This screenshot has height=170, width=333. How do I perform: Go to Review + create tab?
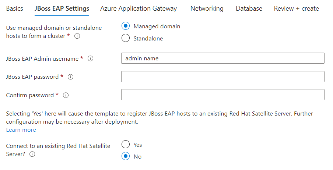coord(297,8)
